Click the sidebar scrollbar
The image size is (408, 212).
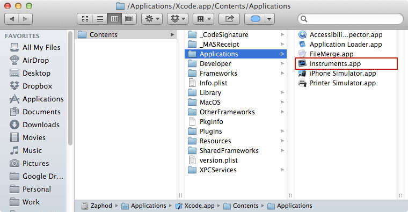[70, 89]
